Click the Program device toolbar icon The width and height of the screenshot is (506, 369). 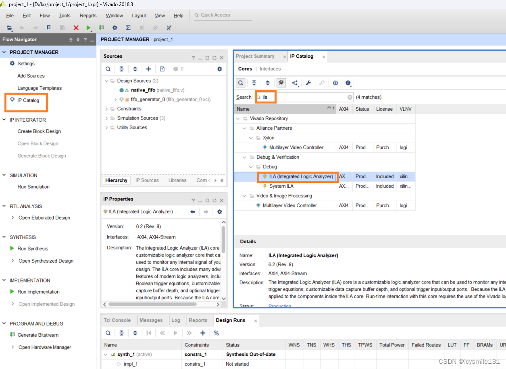[x=102, y=28]
